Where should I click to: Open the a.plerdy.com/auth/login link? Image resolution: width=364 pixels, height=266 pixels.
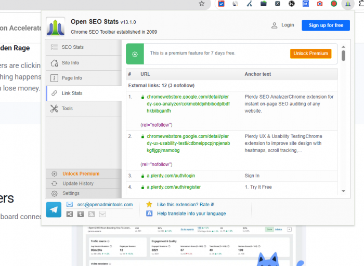(171, 176)
